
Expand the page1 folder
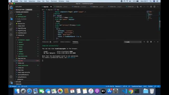(21, 49)
